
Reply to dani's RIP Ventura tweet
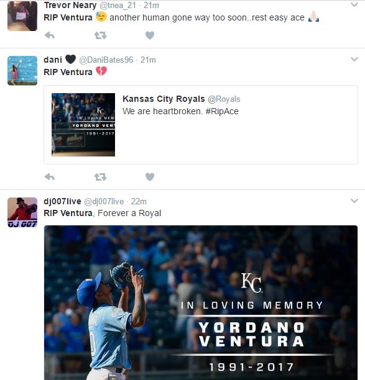(50, 177)
